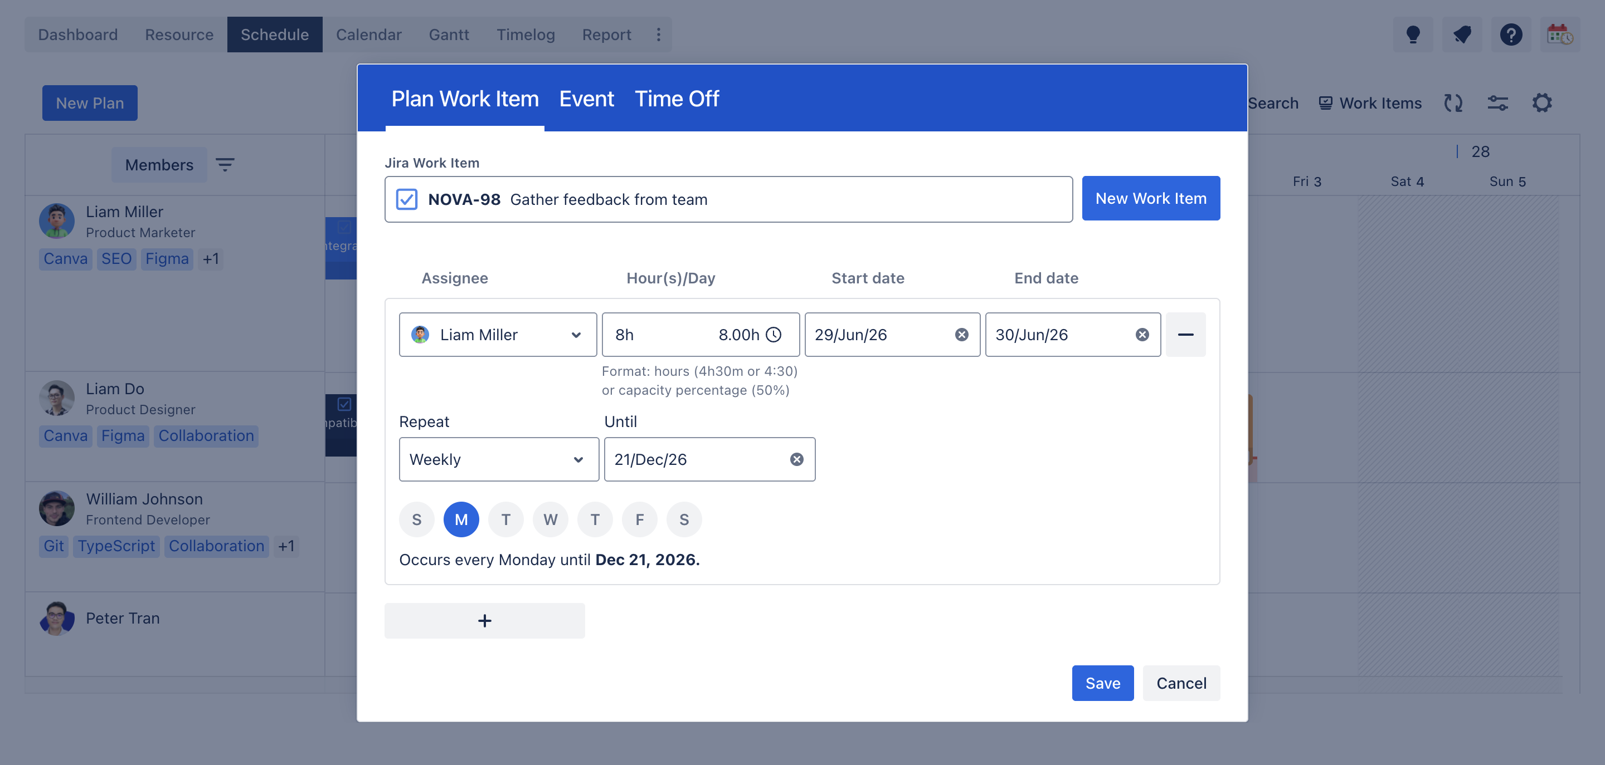This screenshot has height=765, width=1605.
Task: Click the clock icon in hours field
Action: click(x=773, y=335)
